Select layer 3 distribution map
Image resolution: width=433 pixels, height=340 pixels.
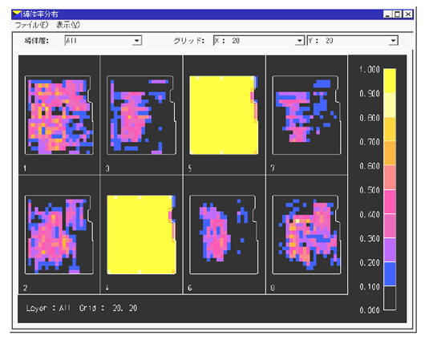click(141, 115)
